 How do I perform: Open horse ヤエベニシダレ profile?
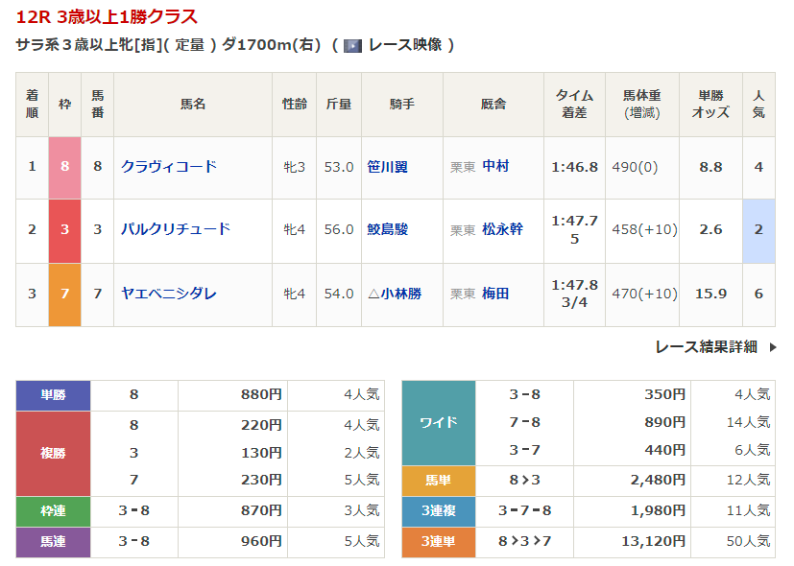(169, 294)
